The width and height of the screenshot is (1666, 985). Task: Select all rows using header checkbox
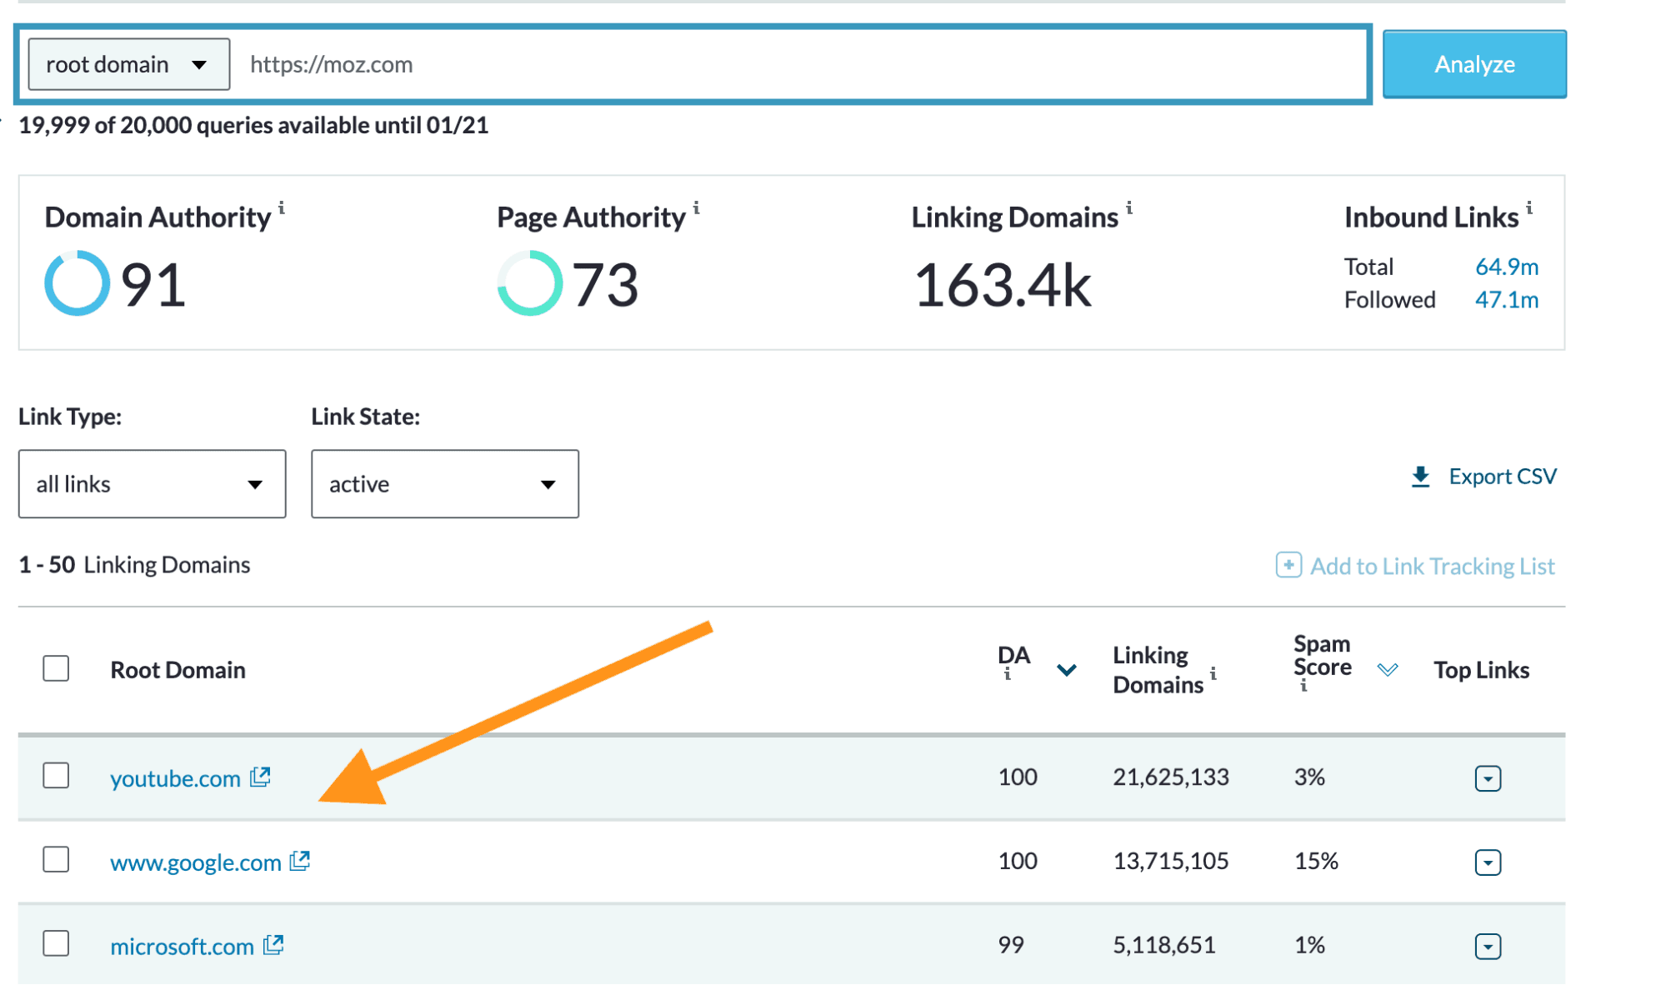56,667
